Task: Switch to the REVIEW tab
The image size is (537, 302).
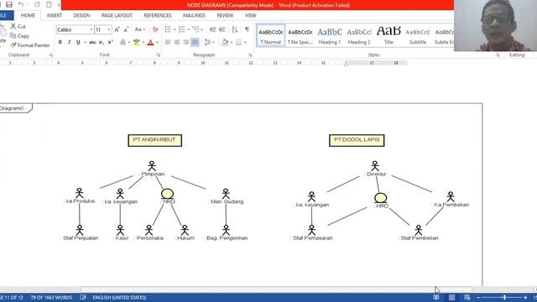Action: [x=225, y=15]
